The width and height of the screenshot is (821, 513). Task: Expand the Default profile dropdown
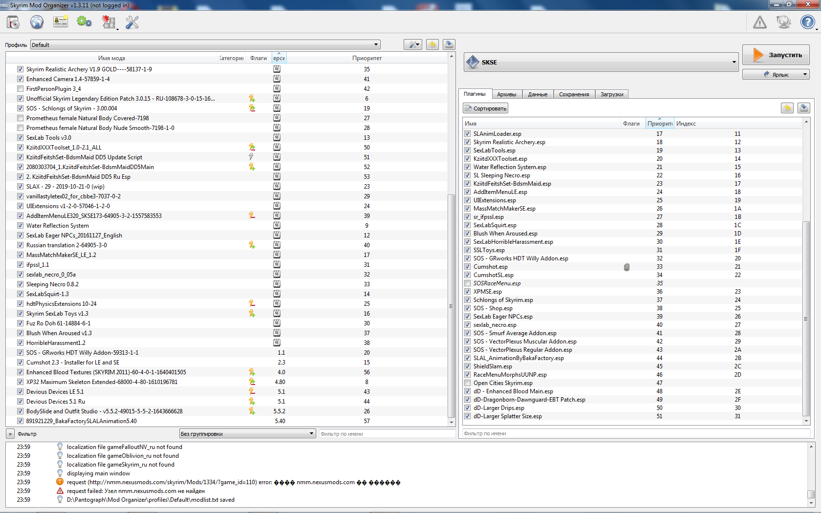pos(205,44)
